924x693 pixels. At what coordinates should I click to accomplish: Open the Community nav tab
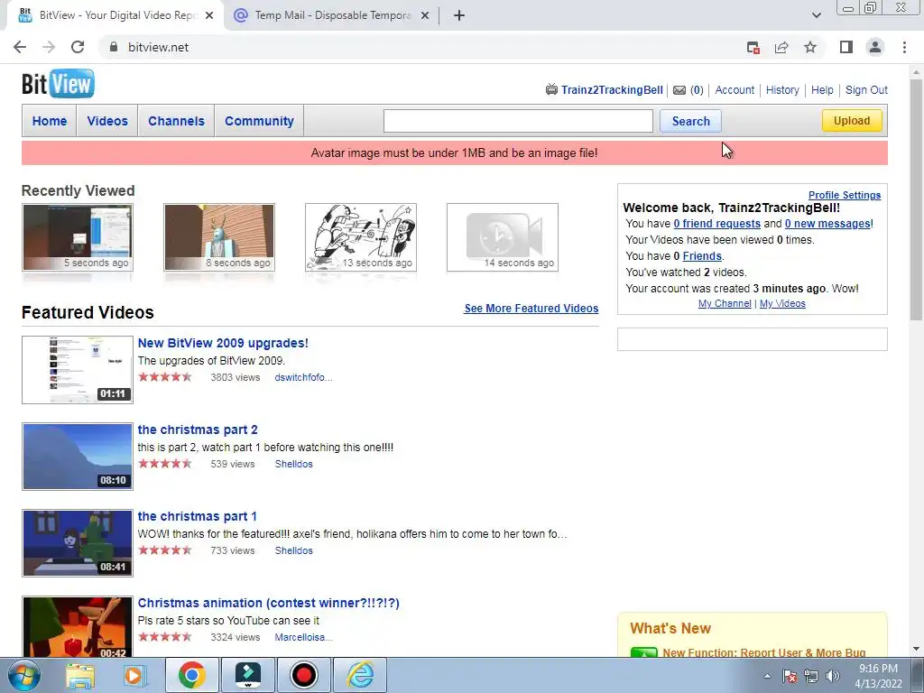(259, 121)
